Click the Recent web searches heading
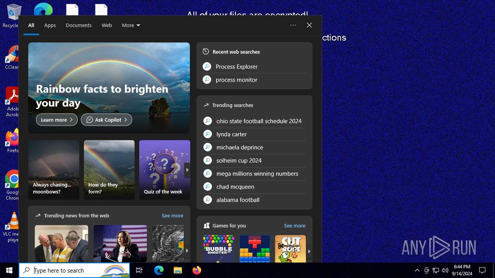Viewport: 495px width, 278px height. (236, 52)
